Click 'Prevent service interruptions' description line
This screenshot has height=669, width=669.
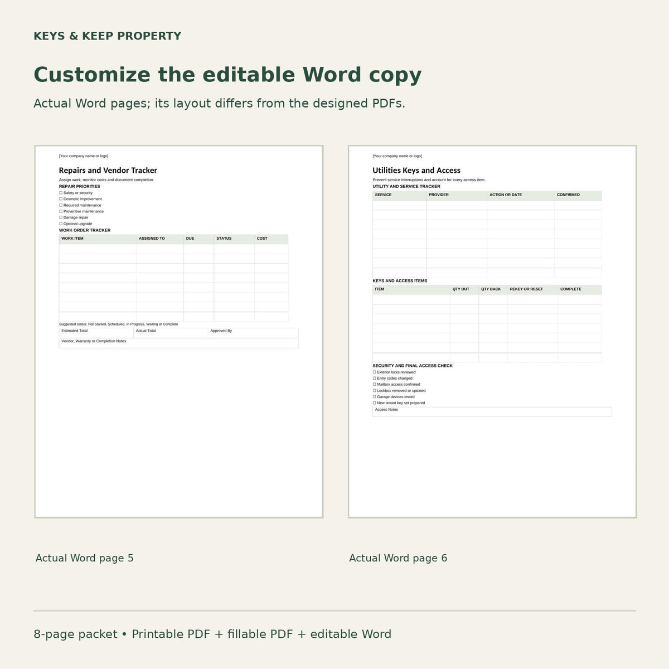click(x=429, y=180)
